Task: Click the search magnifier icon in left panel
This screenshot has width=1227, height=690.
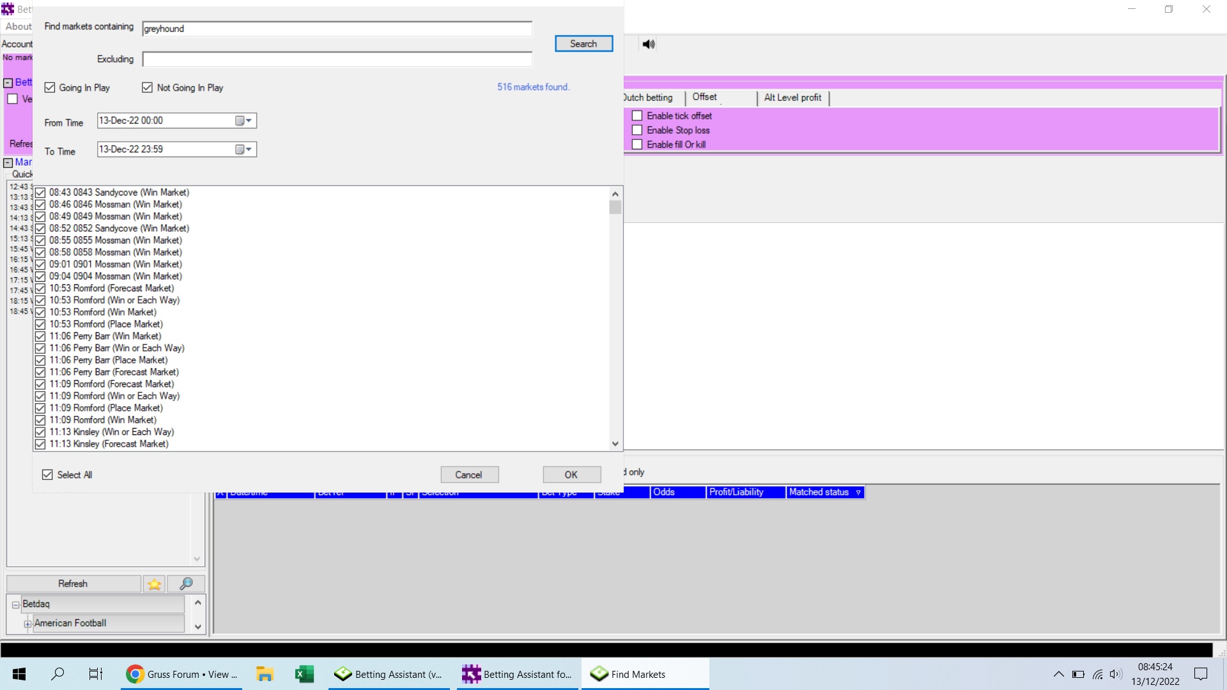Action: 185,584
